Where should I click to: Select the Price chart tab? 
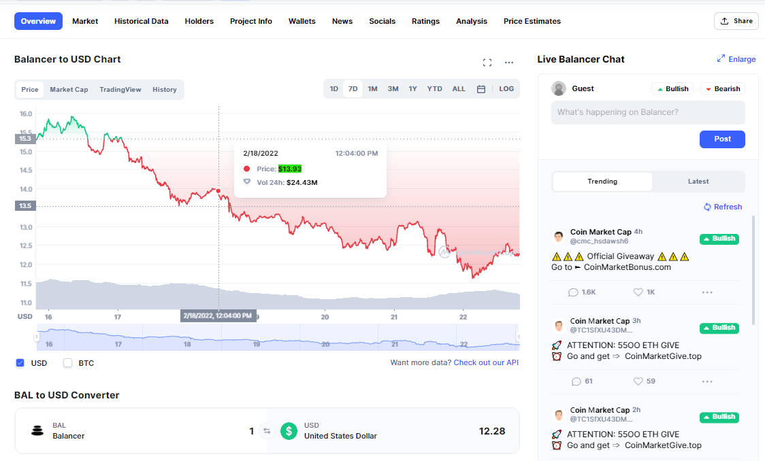(x=30, y=90)
